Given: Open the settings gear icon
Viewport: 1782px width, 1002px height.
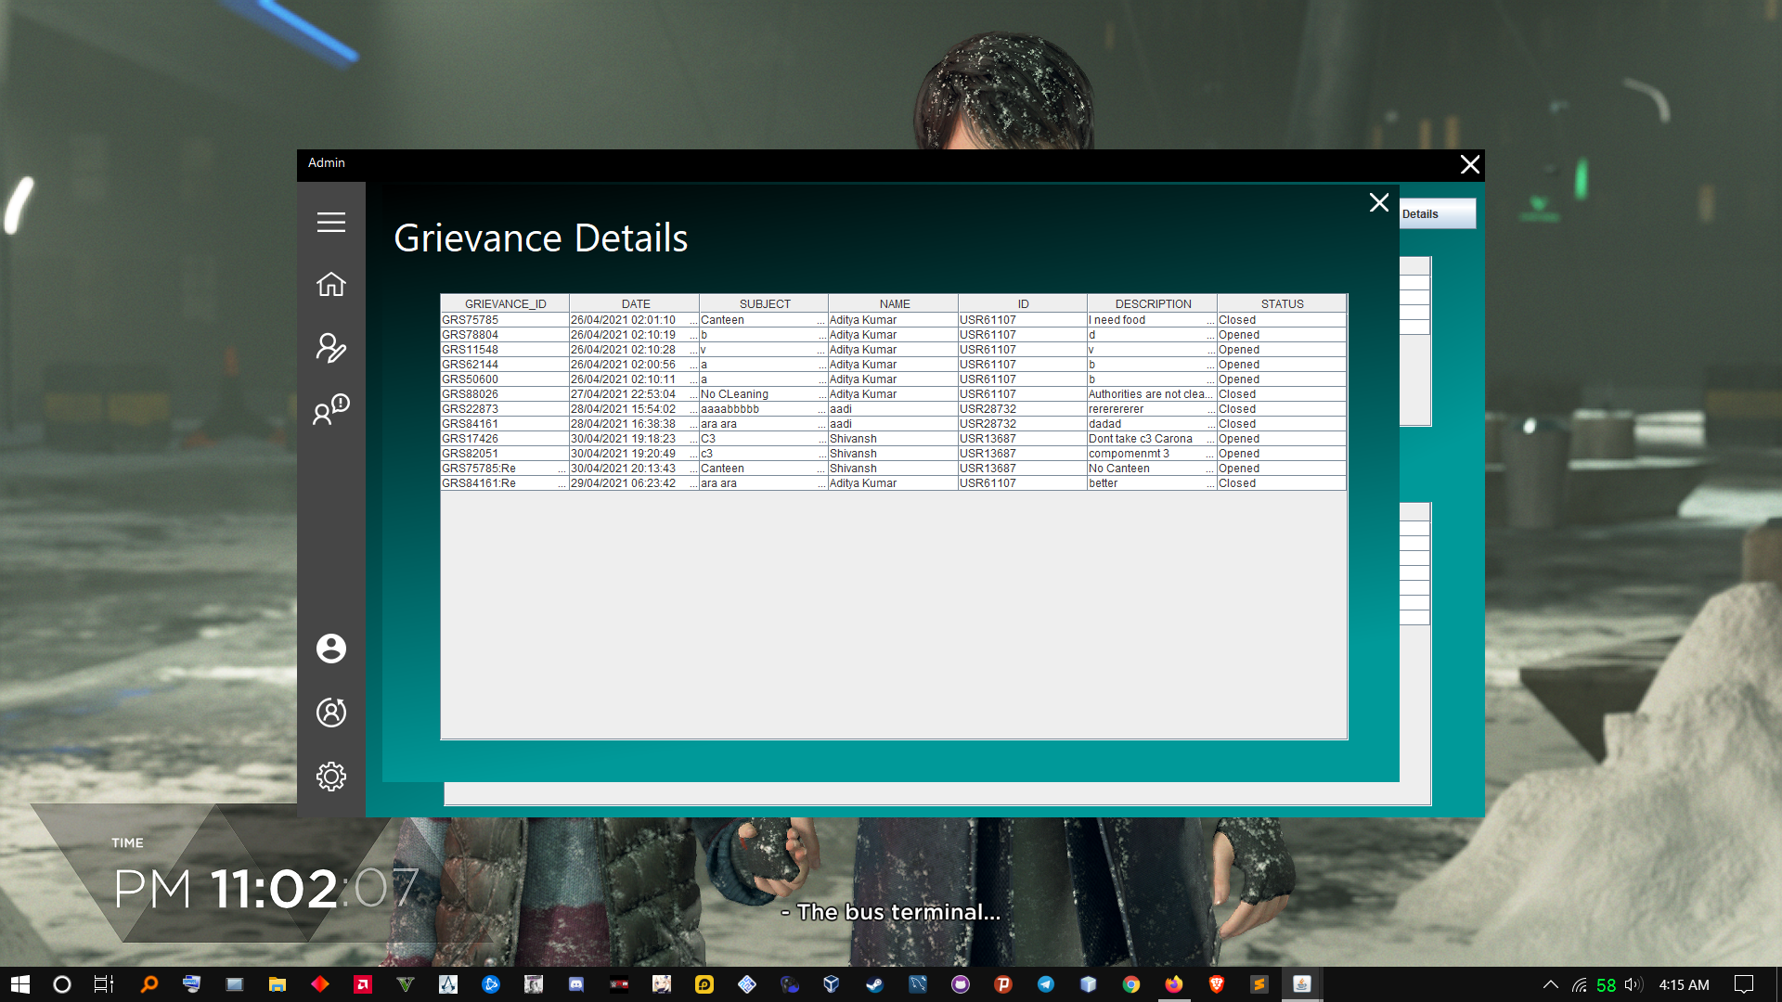Looking at the screenshot, I should pyautogui.click(x=330, y=776).
